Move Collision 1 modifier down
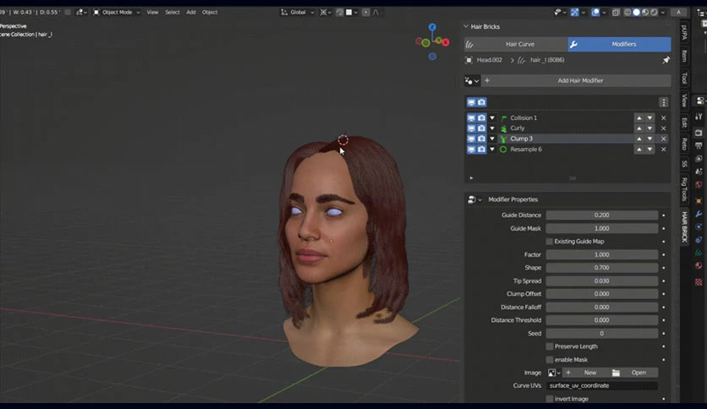The image size is (707, 409). tap(649, 118)
